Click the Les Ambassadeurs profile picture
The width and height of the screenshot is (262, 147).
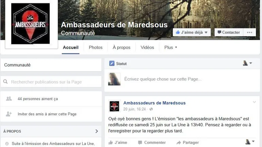point(30,23)
